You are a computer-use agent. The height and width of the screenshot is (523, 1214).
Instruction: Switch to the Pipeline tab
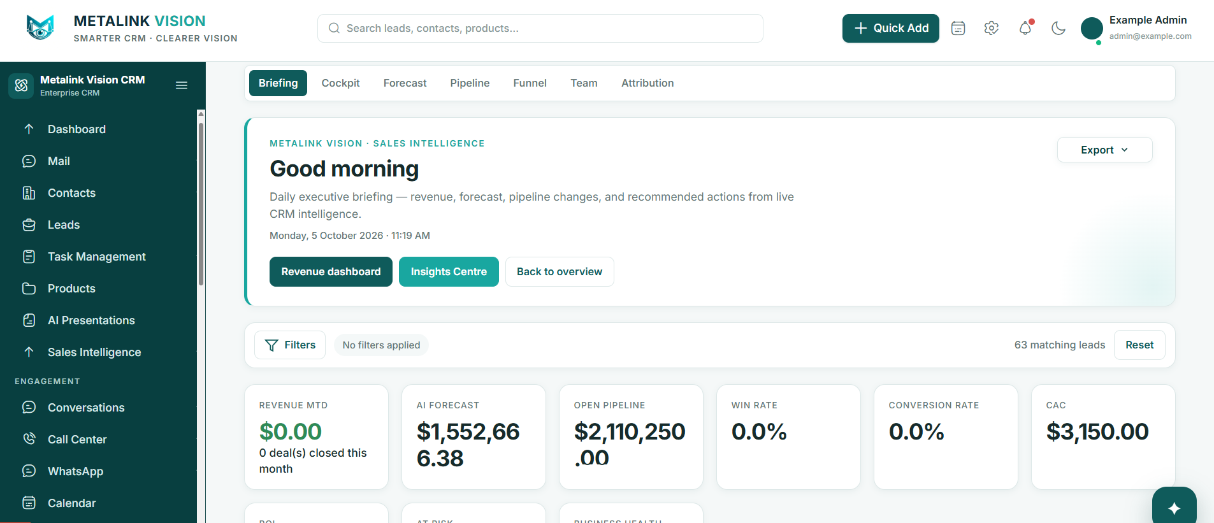coord(470,83)
